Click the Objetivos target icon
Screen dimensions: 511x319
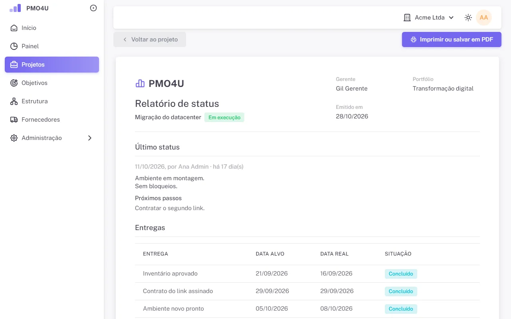[14, 83]
